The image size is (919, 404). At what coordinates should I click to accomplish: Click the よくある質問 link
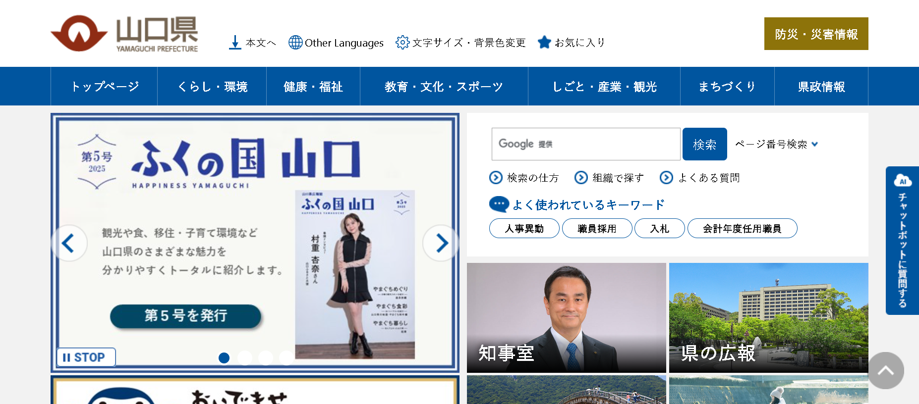tap(709, 178)
